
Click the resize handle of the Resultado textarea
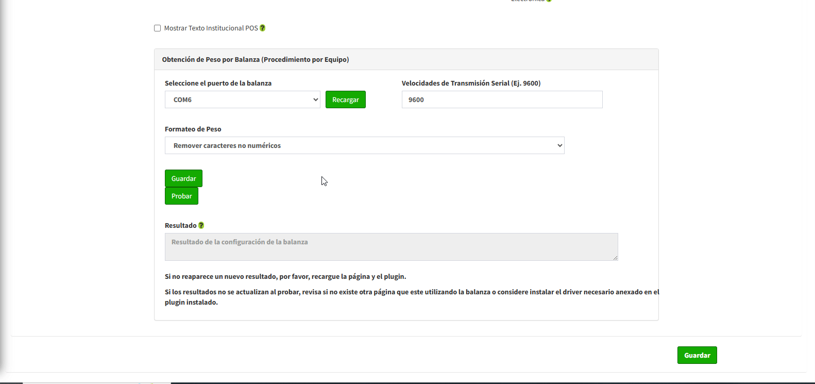615,258
